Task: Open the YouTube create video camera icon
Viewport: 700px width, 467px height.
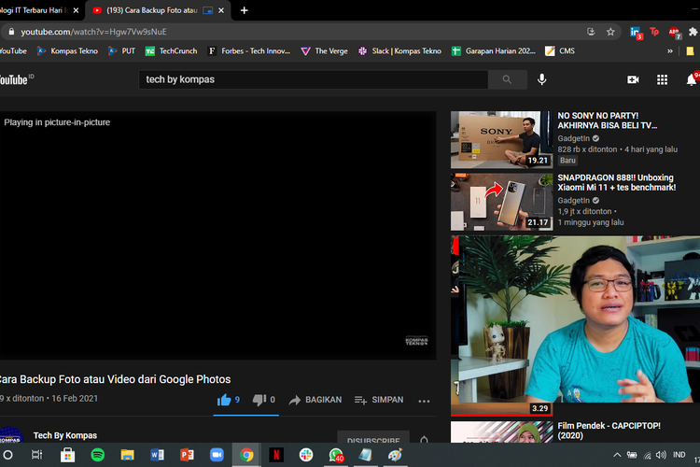Action: point(633,80)
